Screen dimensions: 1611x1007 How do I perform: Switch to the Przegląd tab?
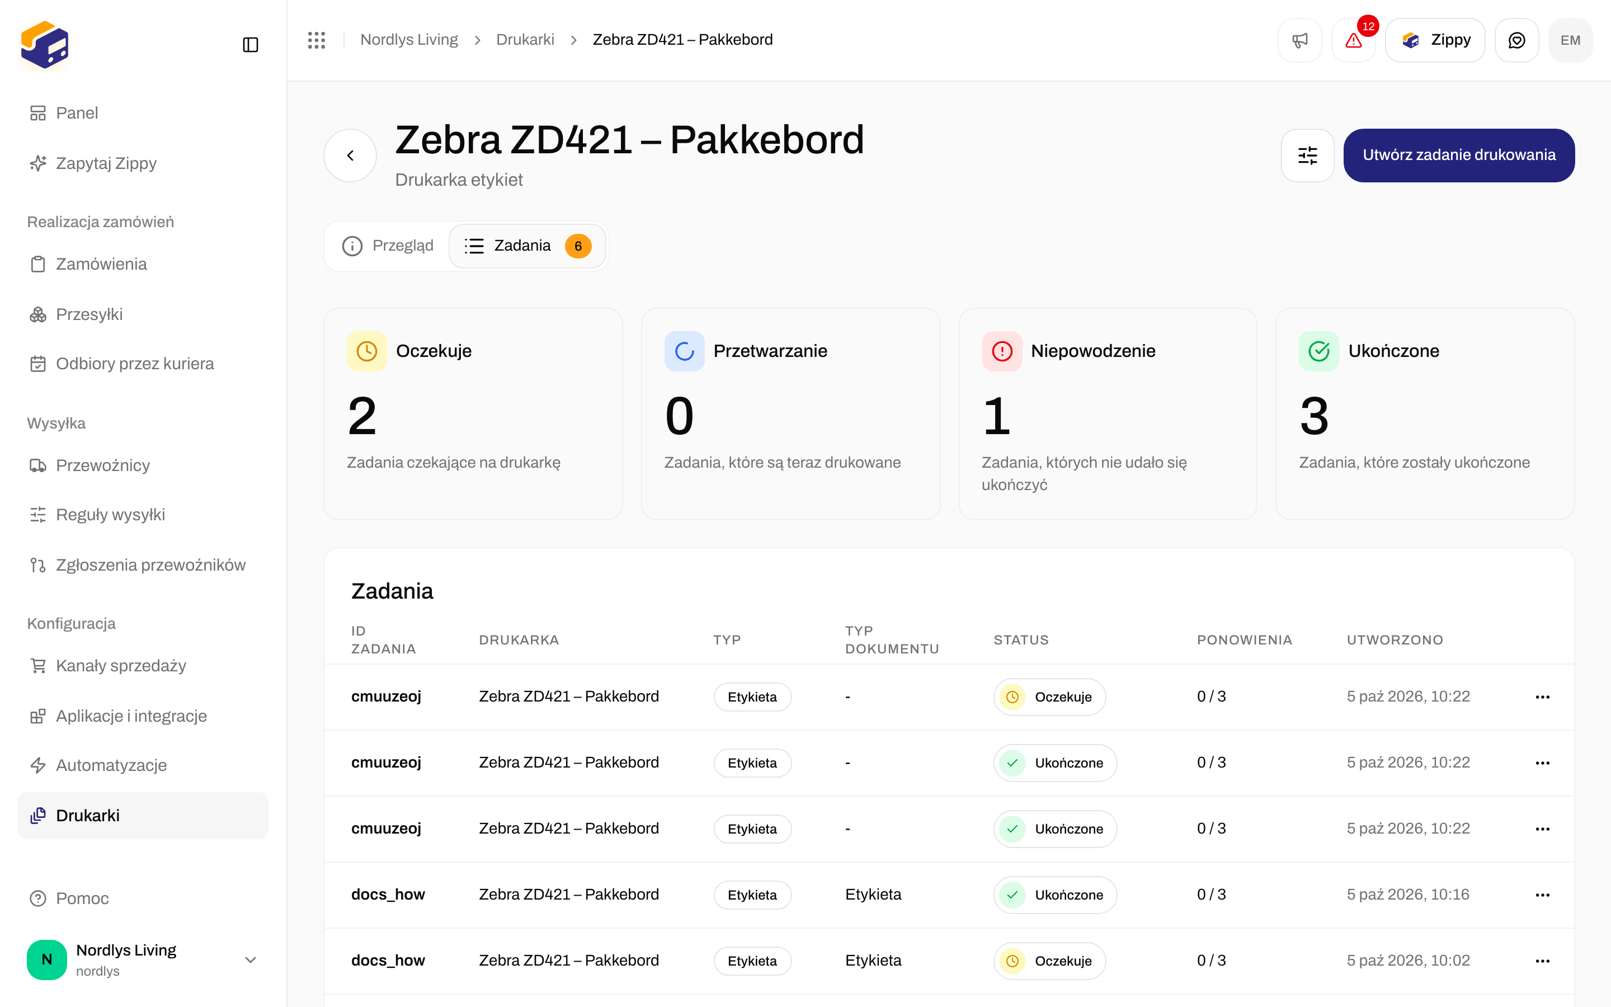(x=388, y=246)
